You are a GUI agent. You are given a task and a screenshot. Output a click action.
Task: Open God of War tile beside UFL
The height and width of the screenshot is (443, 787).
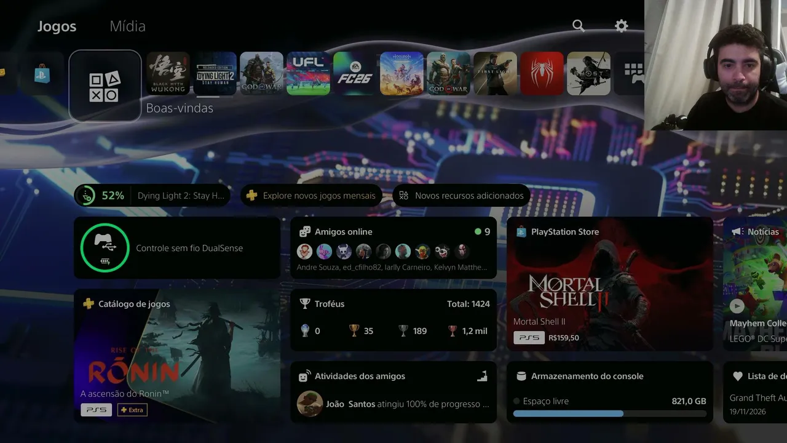[261, 73]
